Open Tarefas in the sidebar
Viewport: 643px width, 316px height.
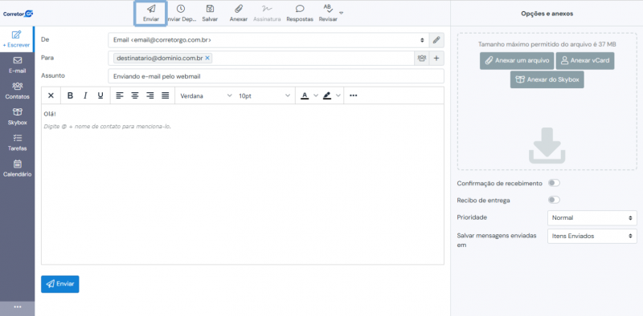pos(17,143)
